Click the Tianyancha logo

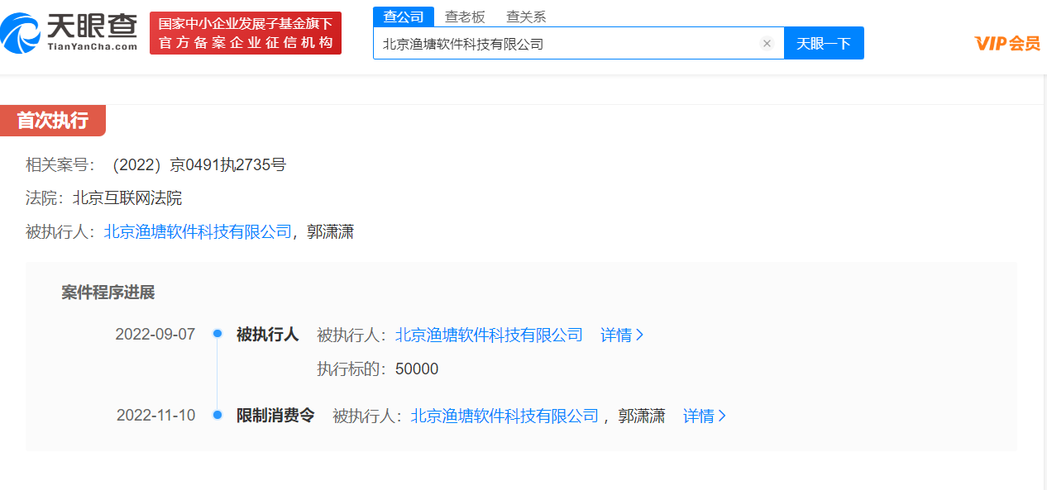[69, 31]
